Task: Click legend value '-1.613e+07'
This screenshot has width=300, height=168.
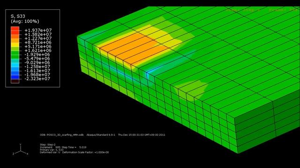Action: point(37,70)
